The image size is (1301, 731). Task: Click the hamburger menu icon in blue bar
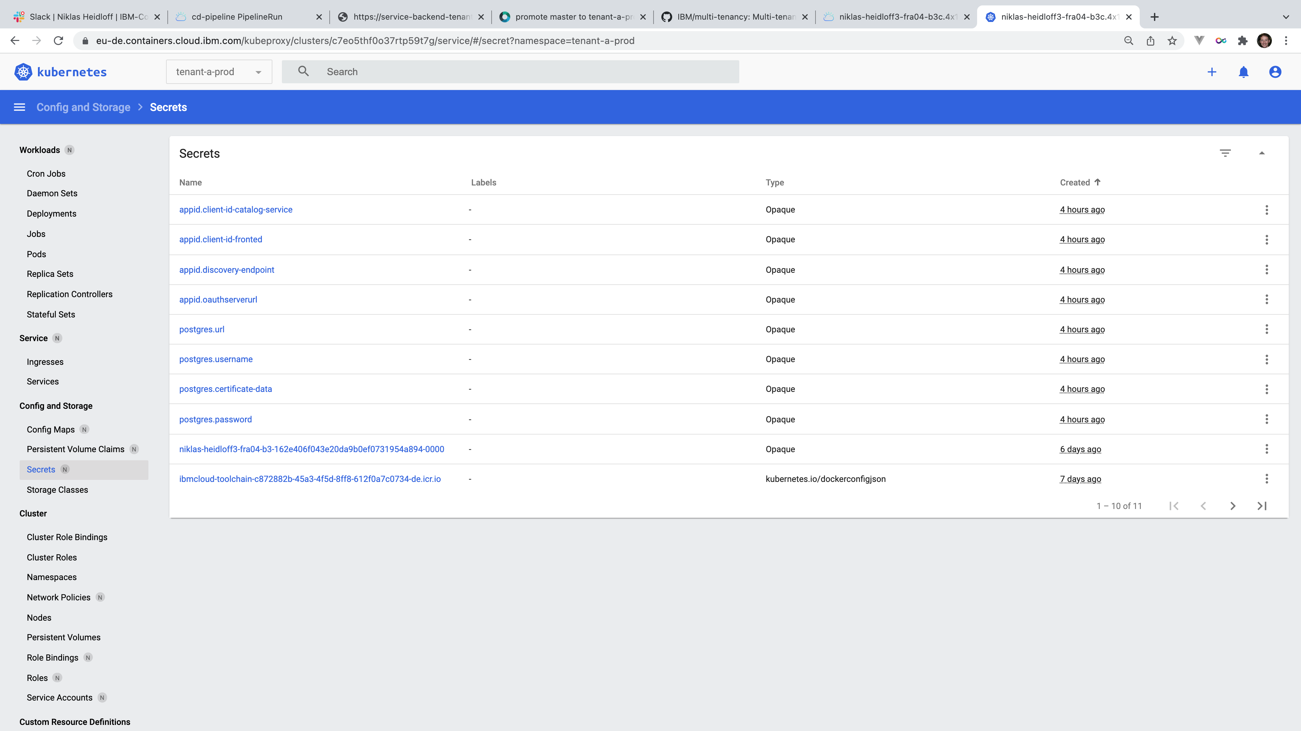[19, 107]
